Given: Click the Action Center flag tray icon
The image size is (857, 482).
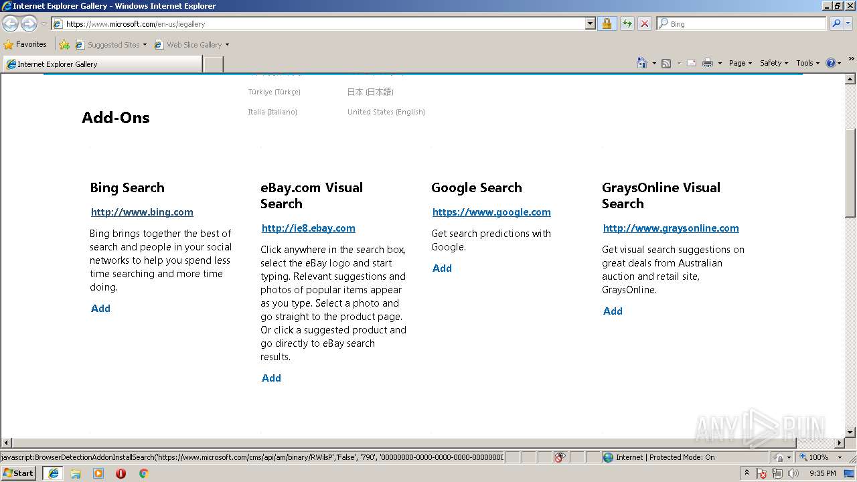Looking at the screenshot, I should pos(762,473).
